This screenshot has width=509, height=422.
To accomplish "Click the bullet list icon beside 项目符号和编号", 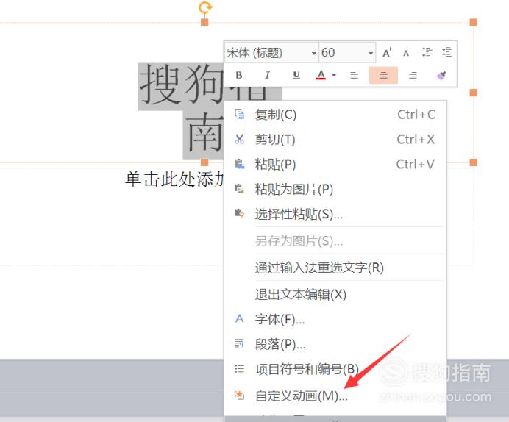I will 239,369.
